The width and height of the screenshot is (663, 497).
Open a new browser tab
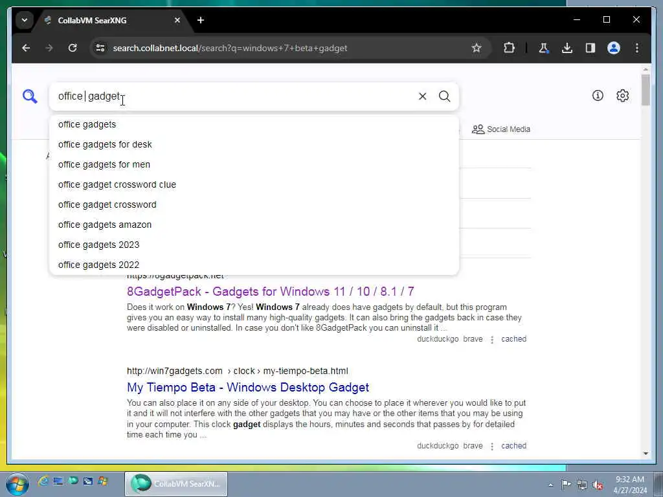click(201, 20)
